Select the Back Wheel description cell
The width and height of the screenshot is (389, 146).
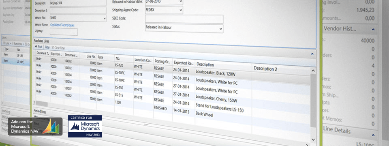coord(205,115)
